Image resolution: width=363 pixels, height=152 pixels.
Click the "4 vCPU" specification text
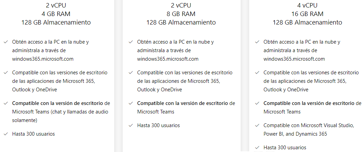307,5
